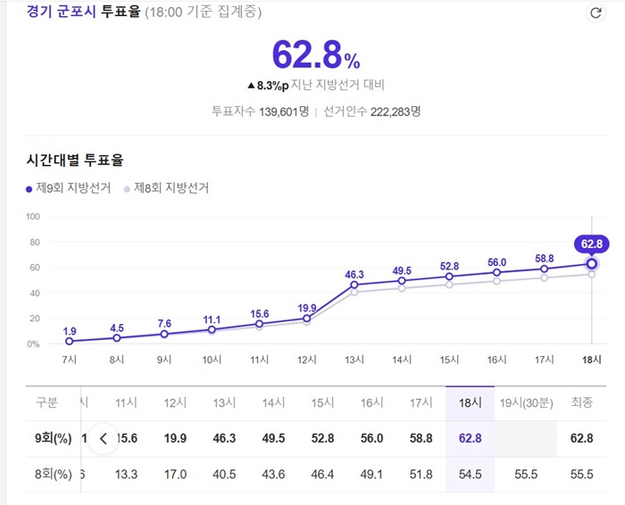Select the 13시 column header
Viewport: 625px width, 505px height.
pos(224,403)
